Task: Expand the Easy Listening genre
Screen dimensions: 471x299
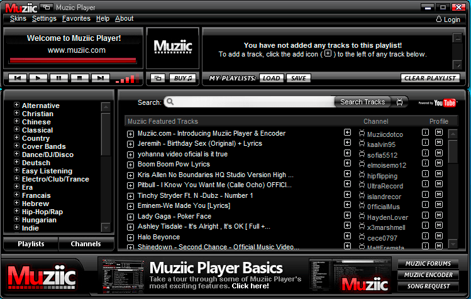Action: click(16, 170)
